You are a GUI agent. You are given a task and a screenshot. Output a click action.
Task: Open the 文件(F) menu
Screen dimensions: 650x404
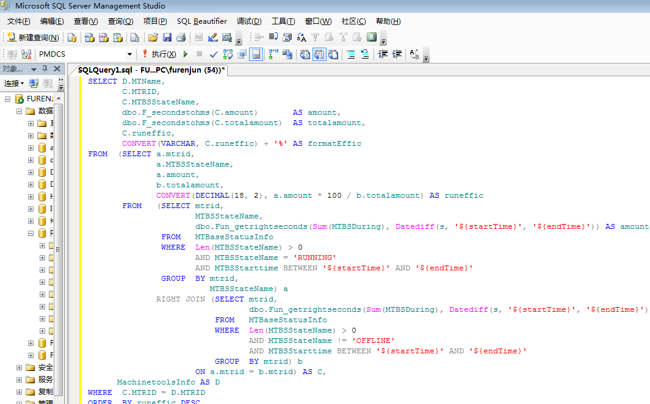19,21
